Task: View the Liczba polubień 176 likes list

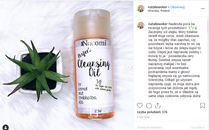Action: [x=152, y=112]
